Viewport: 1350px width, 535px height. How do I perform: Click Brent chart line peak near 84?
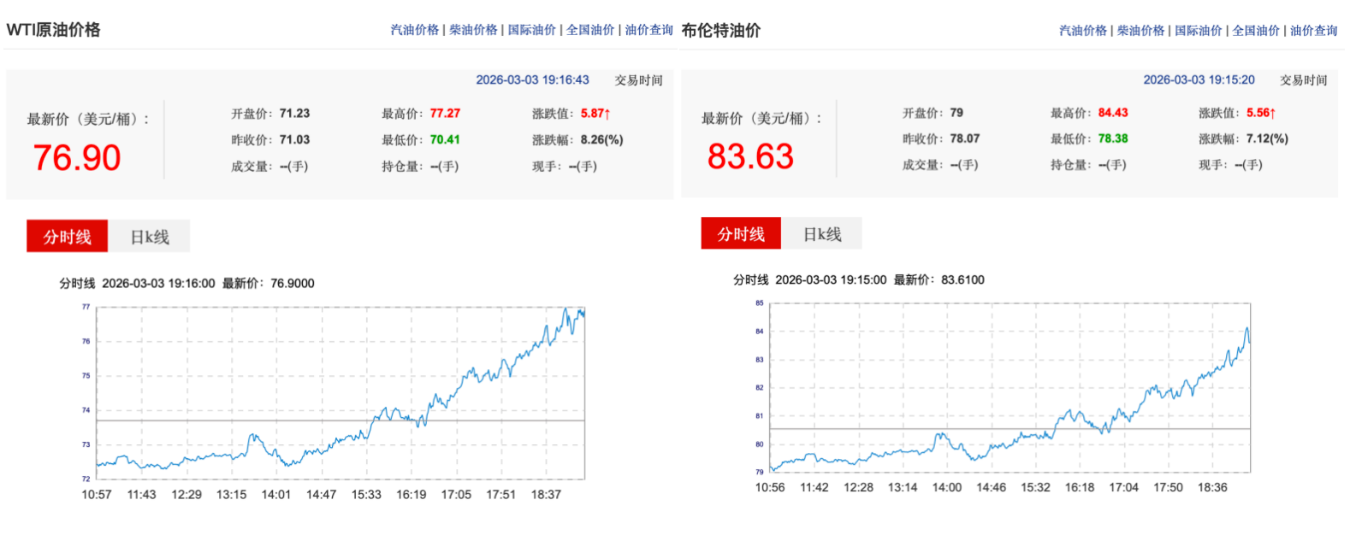1247,329
